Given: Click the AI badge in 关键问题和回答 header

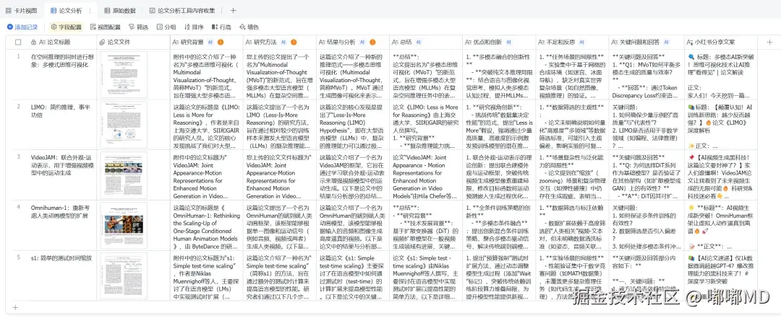Looking at the screenshot, I should [667, 43].
